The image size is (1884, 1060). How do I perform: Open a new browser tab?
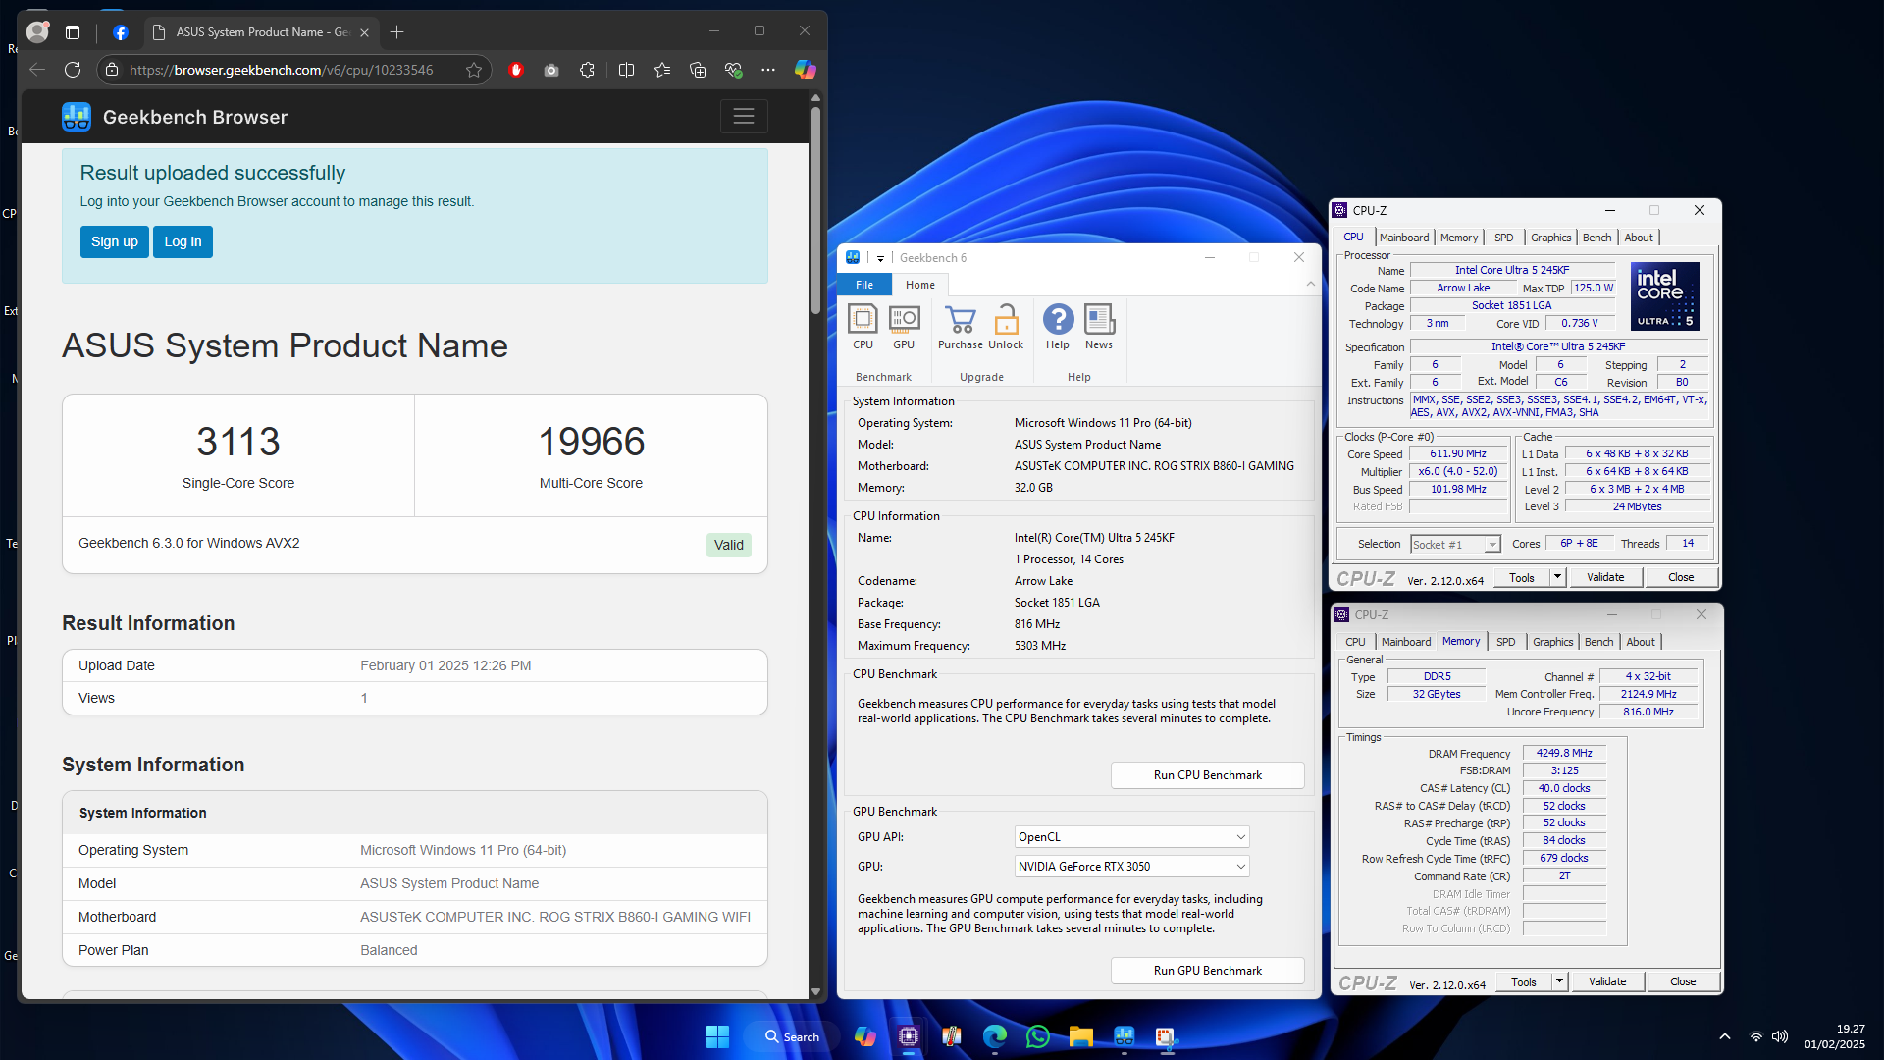pos(396,32)
